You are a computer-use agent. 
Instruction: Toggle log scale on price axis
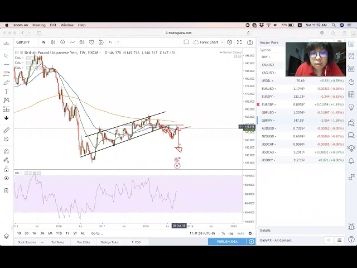pyautogui.click(x=231, y=233)
